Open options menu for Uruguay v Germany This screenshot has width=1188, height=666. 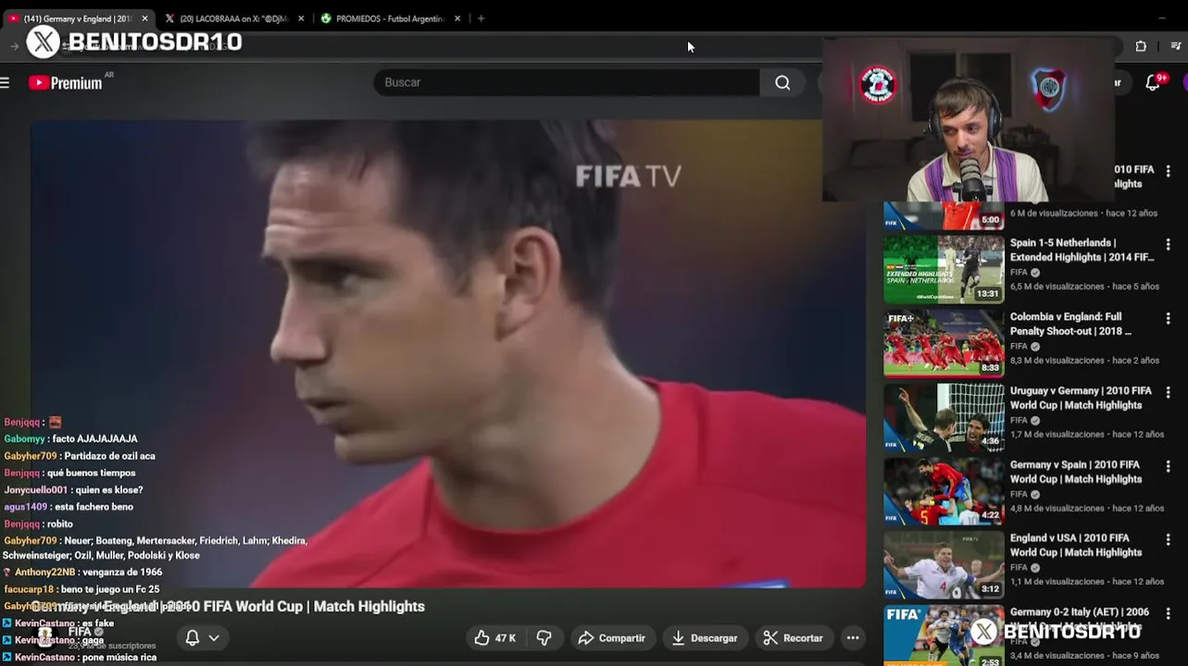pyautogui.click(x=1168, y=393)
